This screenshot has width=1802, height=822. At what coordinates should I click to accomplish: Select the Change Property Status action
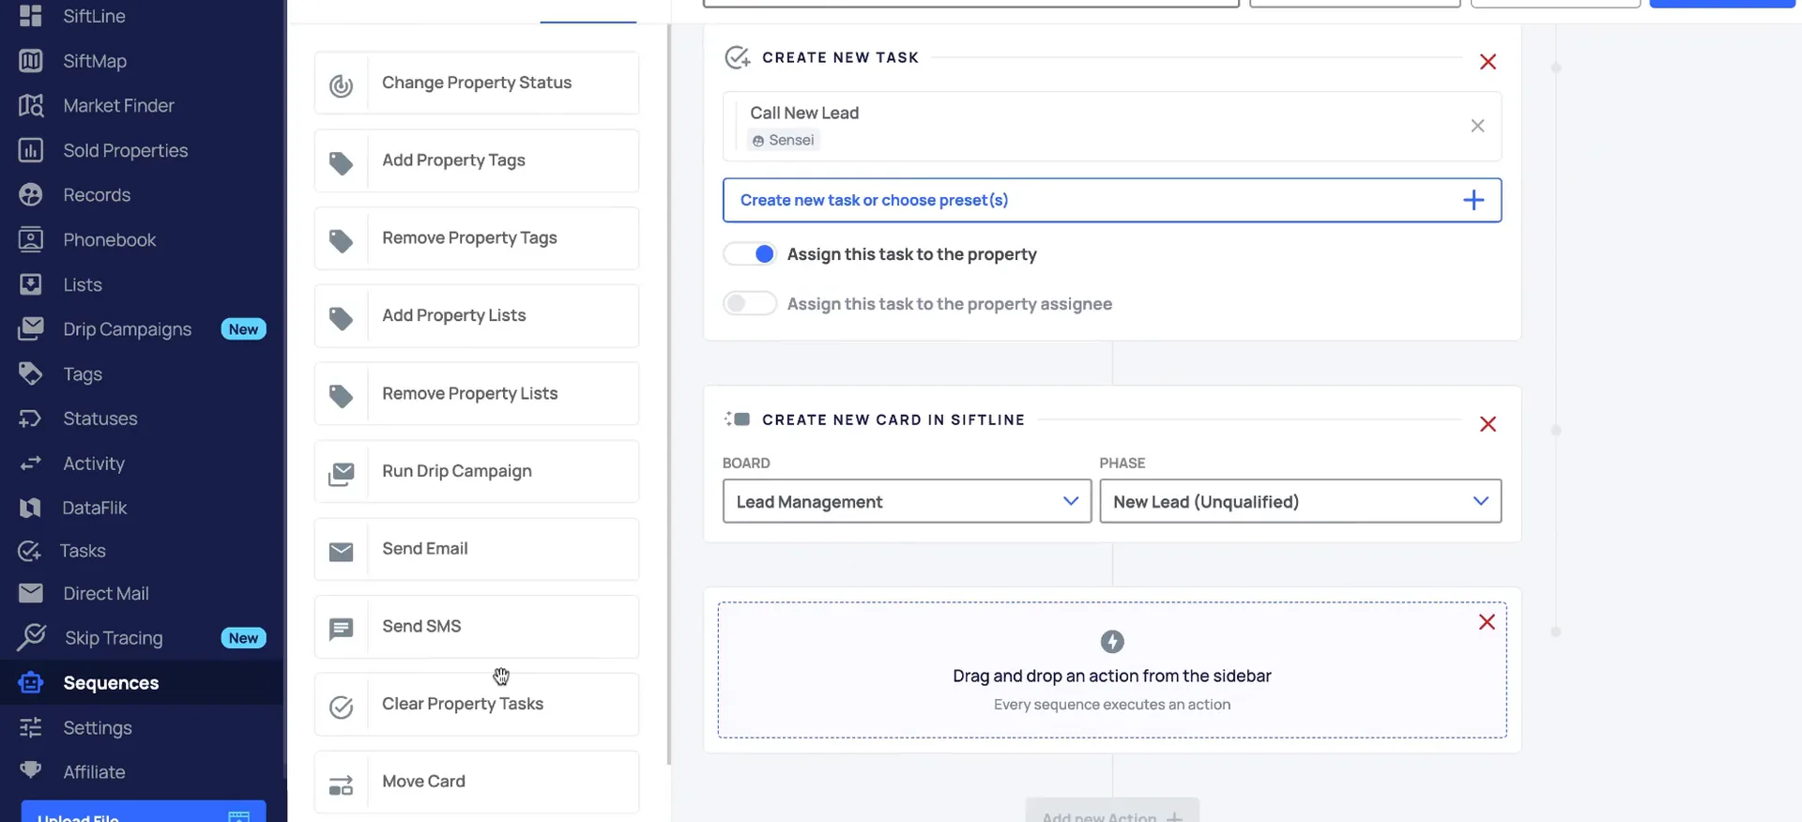[477, 83]
